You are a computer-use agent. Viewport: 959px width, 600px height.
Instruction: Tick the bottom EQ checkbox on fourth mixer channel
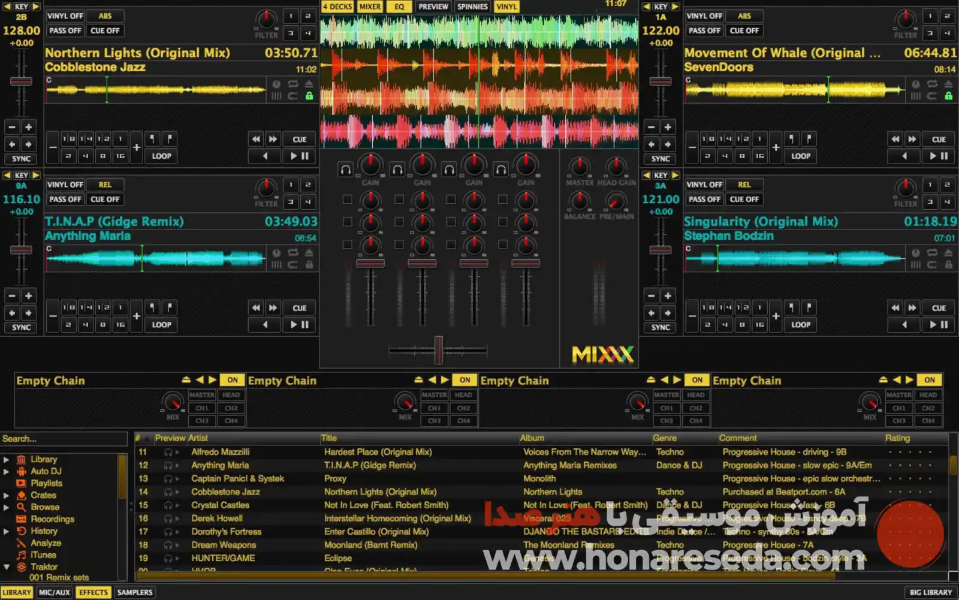(x=502, y=245)
